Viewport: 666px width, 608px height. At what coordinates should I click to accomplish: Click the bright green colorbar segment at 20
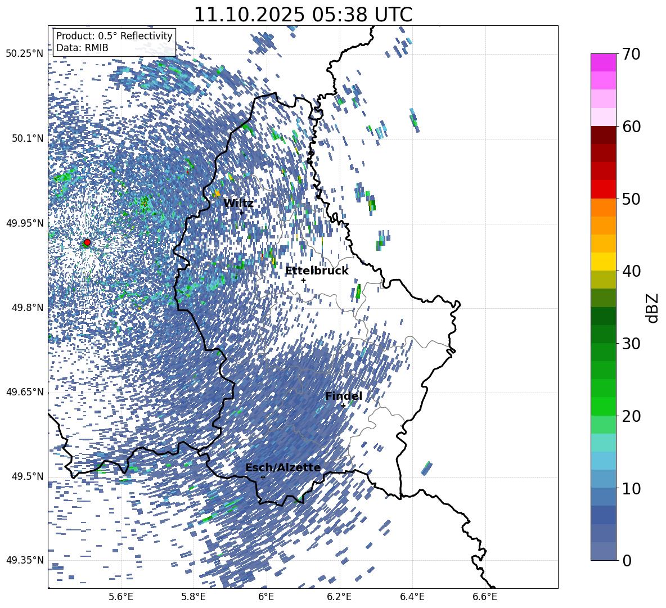[603, 406]
